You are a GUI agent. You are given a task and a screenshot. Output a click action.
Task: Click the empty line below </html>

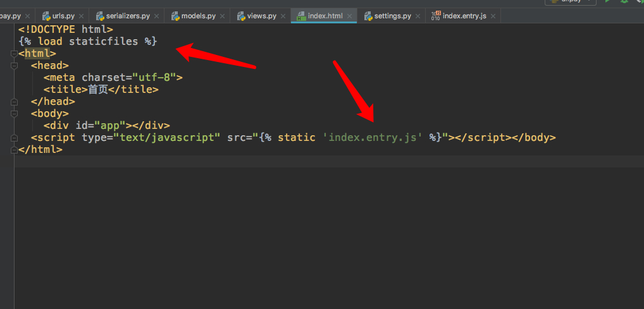tap(328, 161)
